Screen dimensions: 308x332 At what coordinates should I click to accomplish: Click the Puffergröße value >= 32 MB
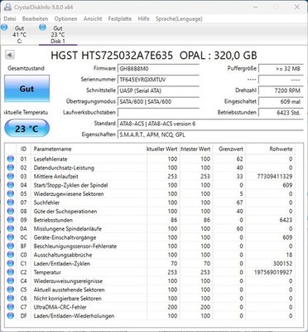[281, 68]
